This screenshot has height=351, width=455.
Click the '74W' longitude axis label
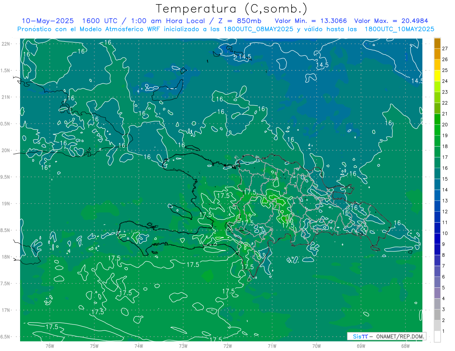tap(139, 346)
